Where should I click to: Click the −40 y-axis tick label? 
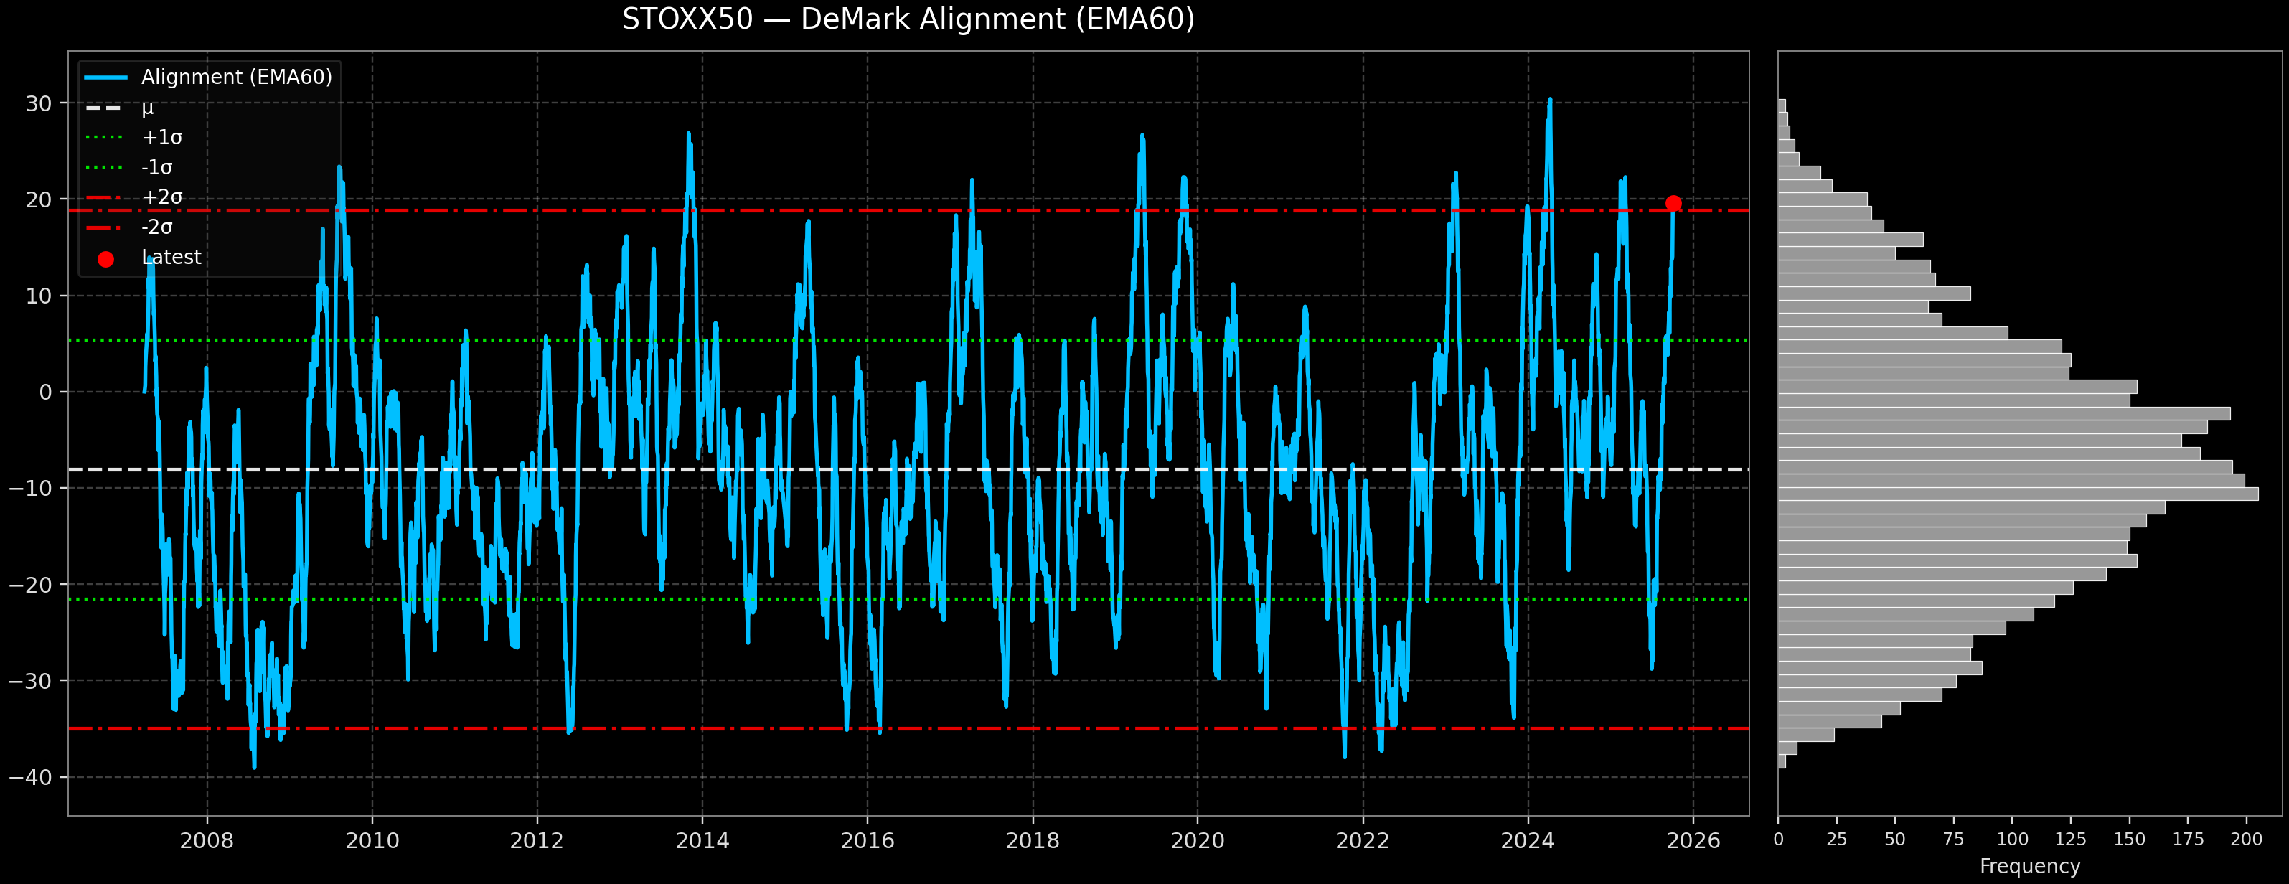pos(31,777)
